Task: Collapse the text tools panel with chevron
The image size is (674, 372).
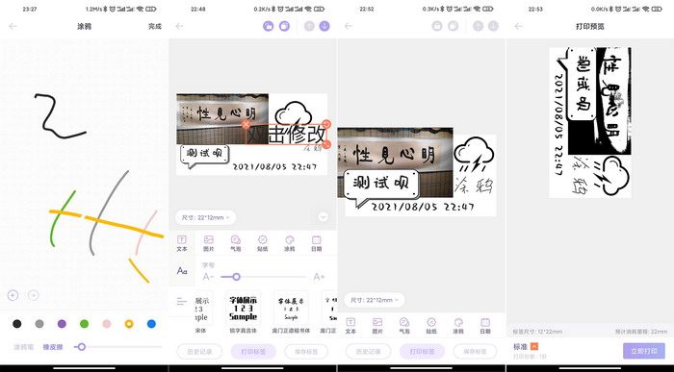Action: click(x=324, y=217)
